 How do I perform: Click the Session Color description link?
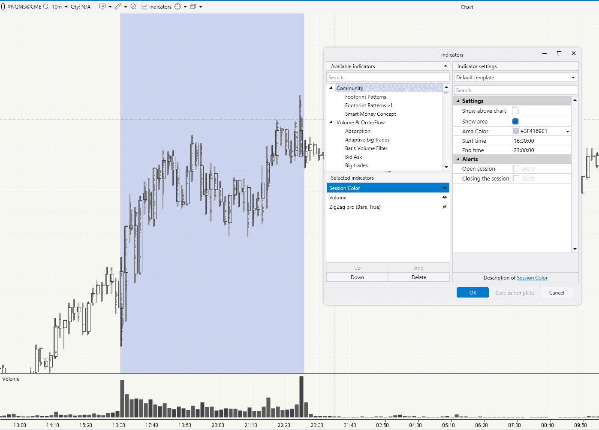(532, 277)
